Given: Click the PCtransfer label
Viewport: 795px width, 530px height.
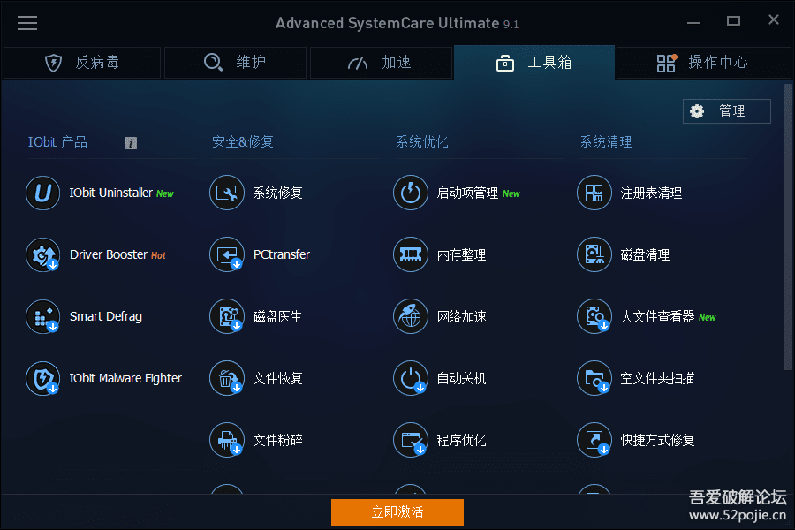Looking at the screenshot, I should [x=282, y=254].
